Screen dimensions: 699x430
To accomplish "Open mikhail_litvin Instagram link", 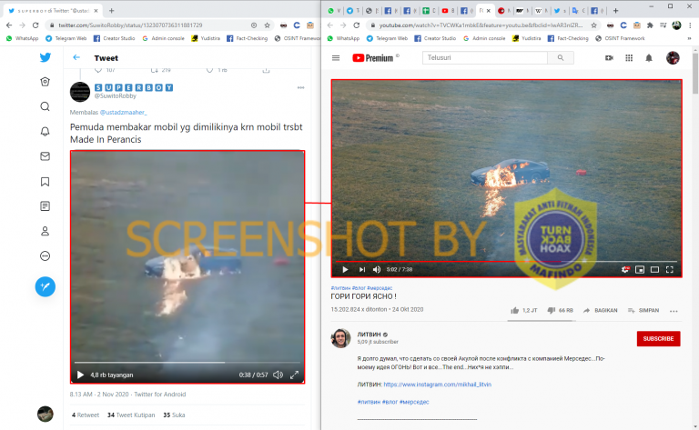I will pos(437,385).
